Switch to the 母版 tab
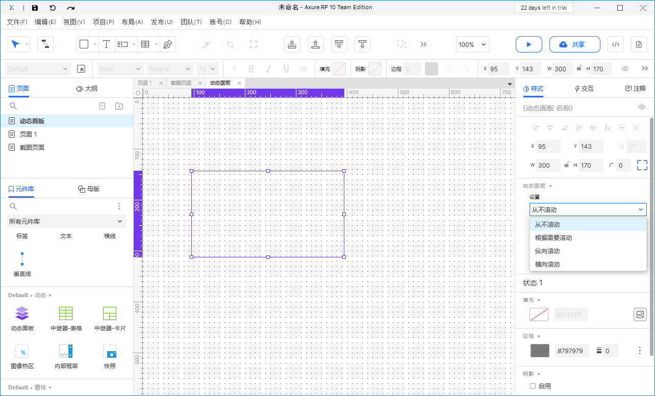Screen dimensions: 655x396 [89, 189]
